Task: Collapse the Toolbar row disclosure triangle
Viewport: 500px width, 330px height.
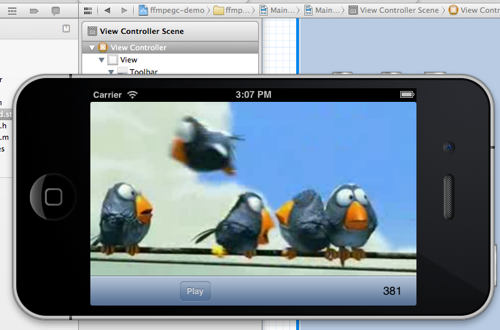Action: [x=111, y=72]
